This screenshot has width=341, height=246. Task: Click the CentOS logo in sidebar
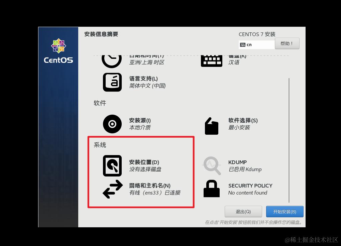coord(59,51)
